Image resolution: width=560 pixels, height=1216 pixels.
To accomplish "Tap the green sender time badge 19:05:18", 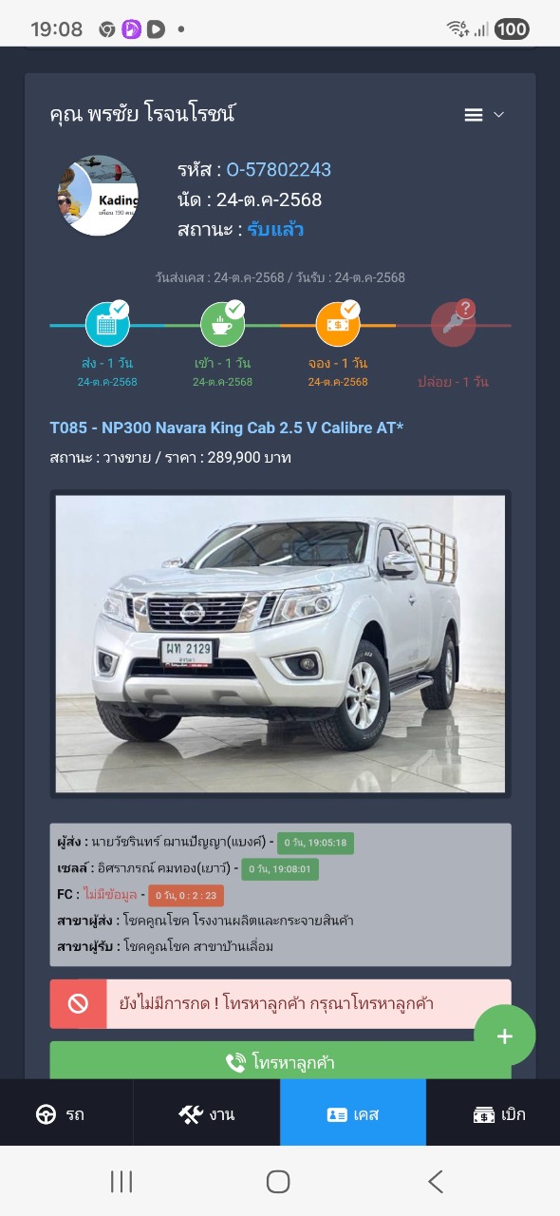I will [x=315, y=843].
